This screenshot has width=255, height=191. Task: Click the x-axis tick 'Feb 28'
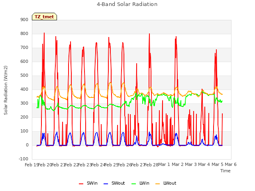tap(151, 165)
